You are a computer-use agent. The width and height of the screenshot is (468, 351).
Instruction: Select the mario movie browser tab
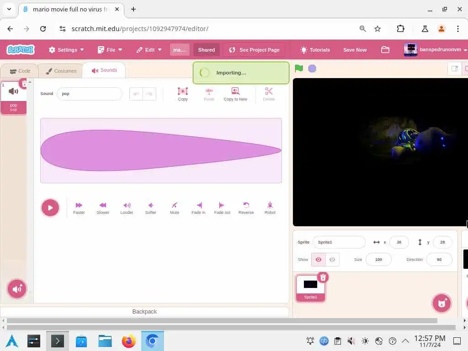coord(71,10)
